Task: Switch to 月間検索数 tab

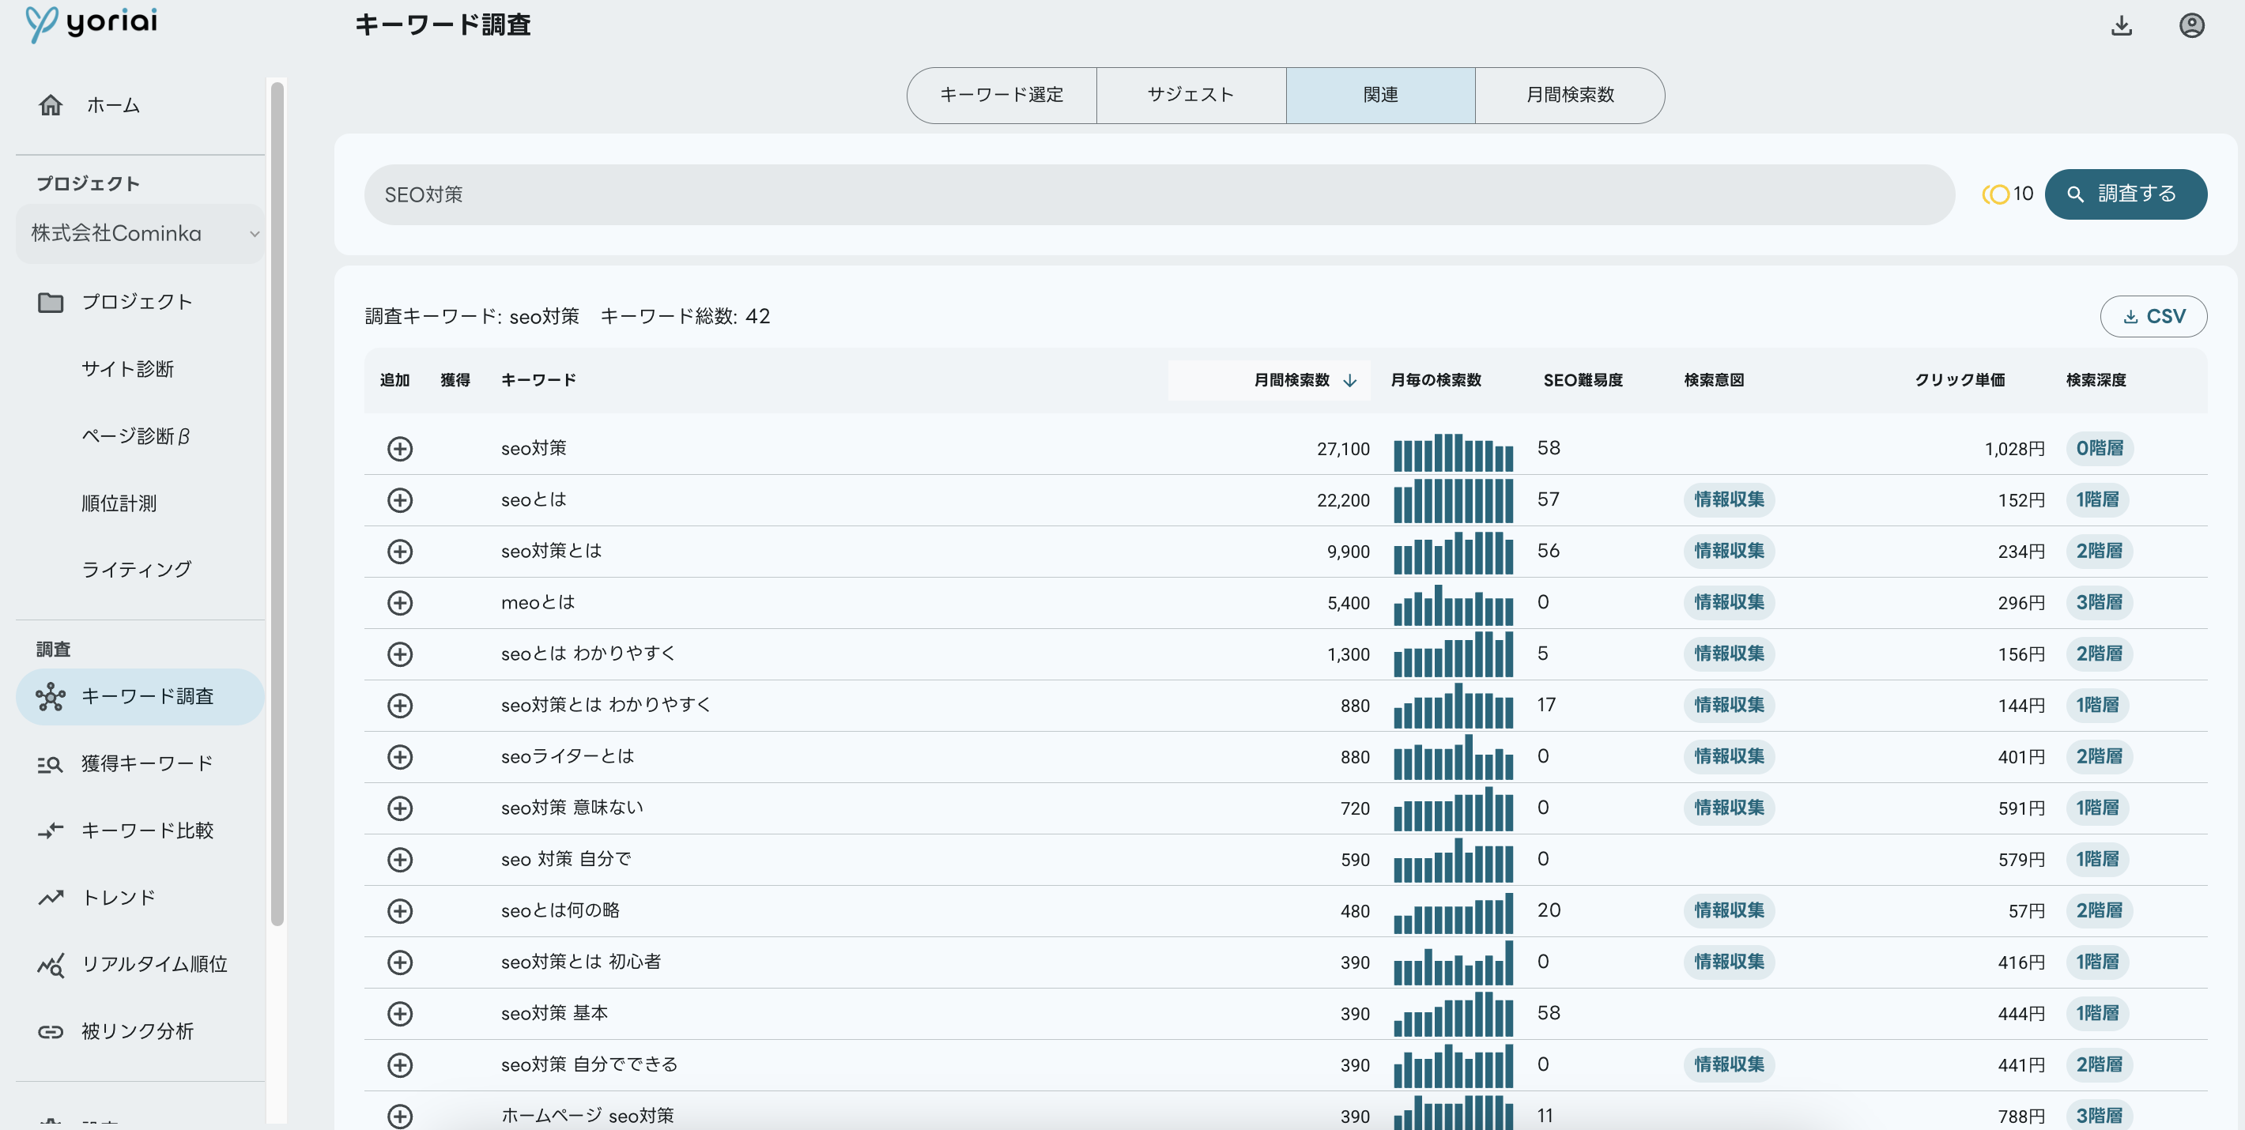Action: pyautogui.click(x=1570, y=95)
